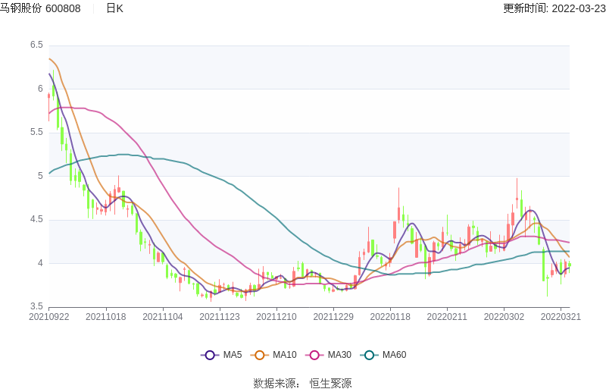Screen dimensions: 606x392
Task: Select the 20220321 date on the x-axis
Action: click(x=561, y=317)
